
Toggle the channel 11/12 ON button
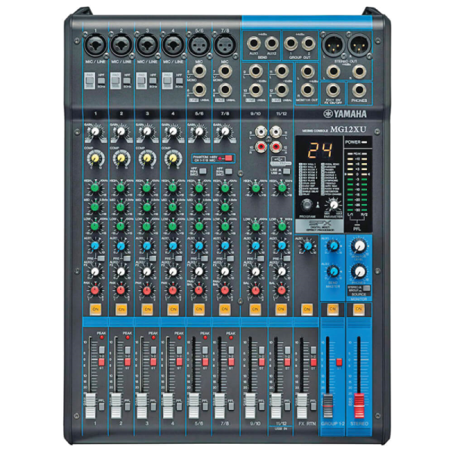pyautogui.click(x=281, y=310)
